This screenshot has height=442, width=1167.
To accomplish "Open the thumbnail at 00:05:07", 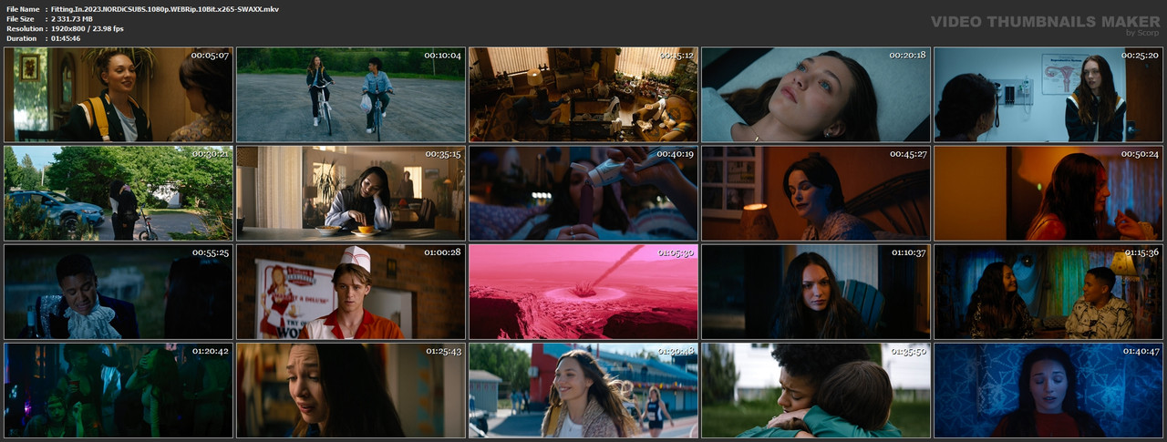I will (119, 95).
